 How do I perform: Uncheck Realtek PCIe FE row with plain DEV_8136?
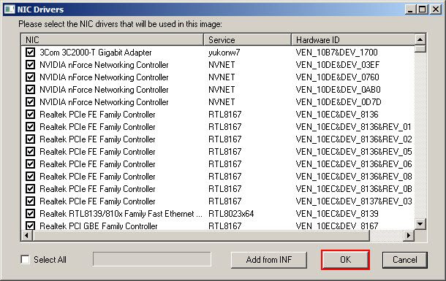pos(30,115)
